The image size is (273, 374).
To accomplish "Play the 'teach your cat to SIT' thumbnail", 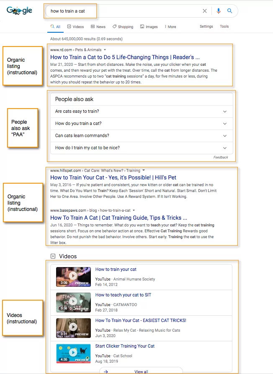I will (73, 302).
